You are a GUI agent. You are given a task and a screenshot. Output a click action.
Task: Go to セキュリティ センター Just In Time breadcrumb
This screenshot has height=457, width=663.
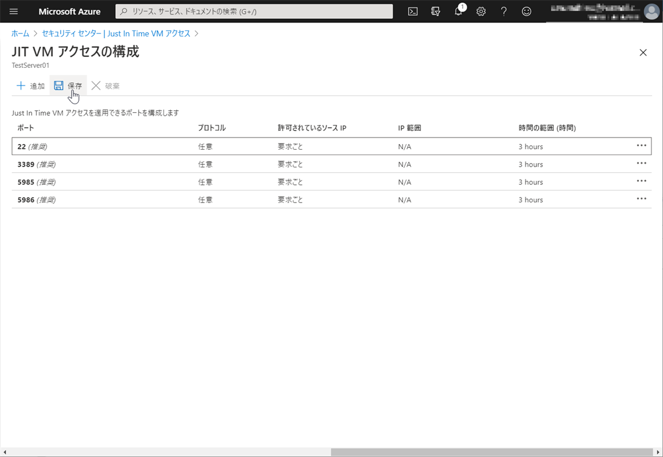coord(116,33)
